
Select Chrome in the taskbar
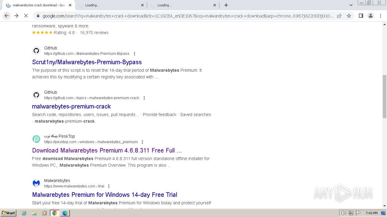click(x=55, y=213)
